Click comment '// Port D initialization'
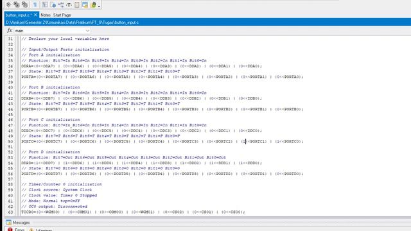Image resolution: width=411 pixels, height=231 pixels. pos(51,152)
